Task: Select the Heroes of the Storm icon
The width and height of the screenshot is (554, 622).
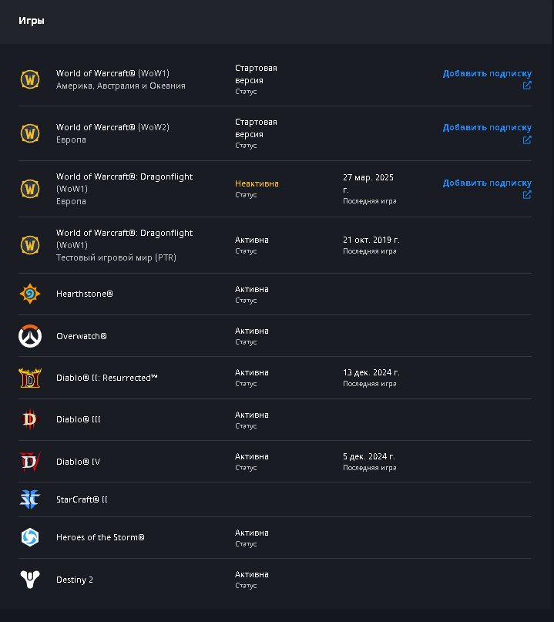Action: (30, 537)
